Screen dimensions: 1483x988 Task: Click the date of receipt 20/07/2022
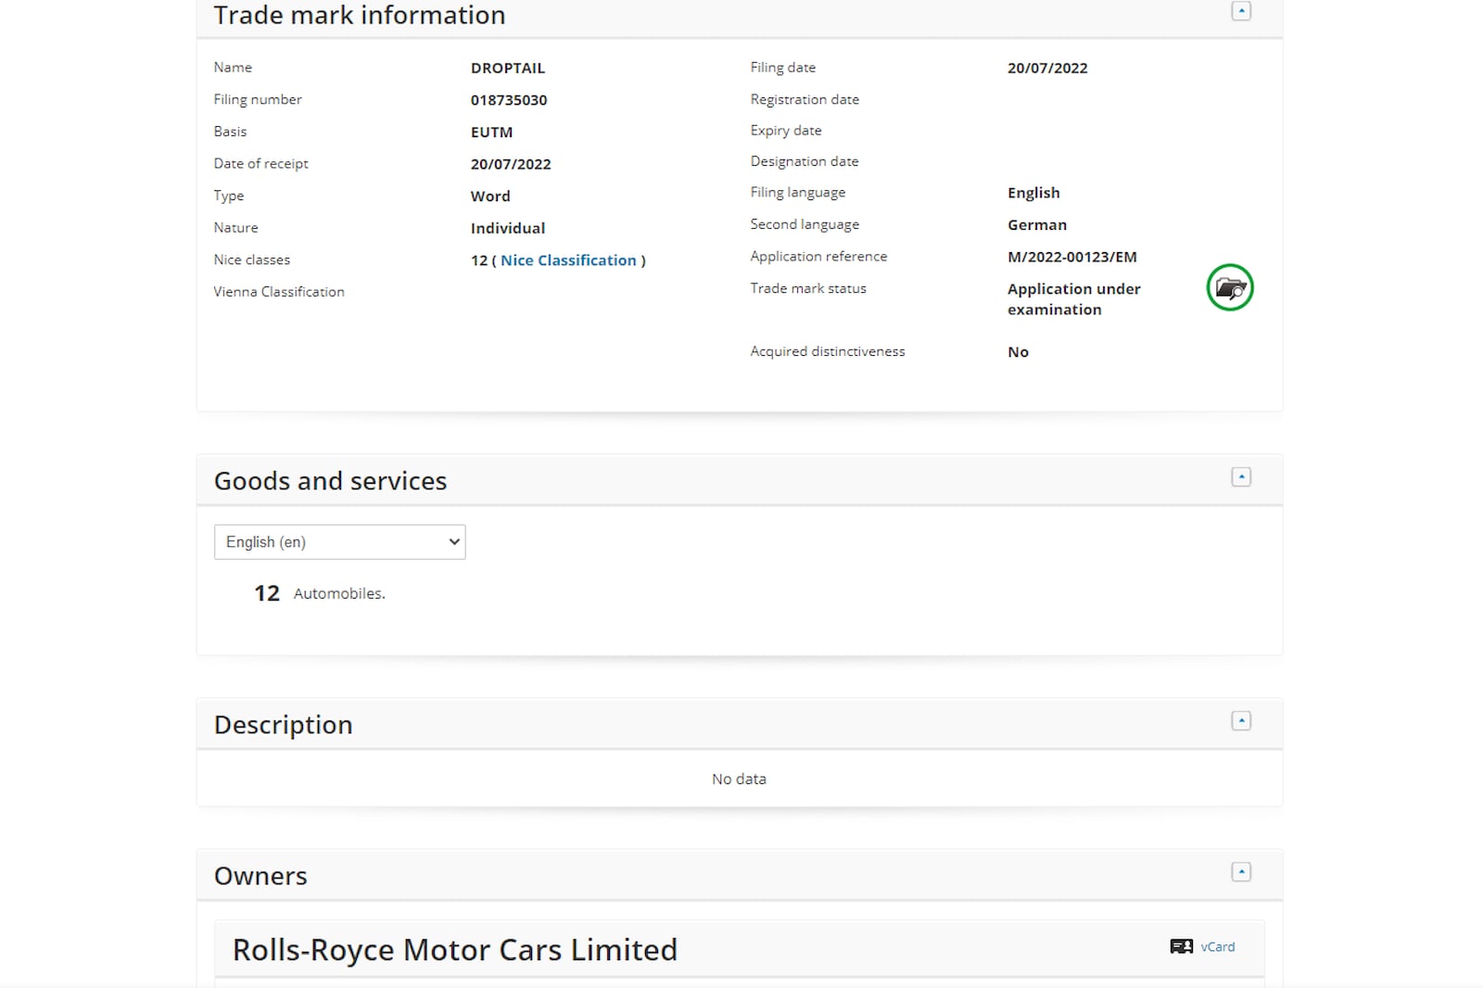[x=511, y=164]
